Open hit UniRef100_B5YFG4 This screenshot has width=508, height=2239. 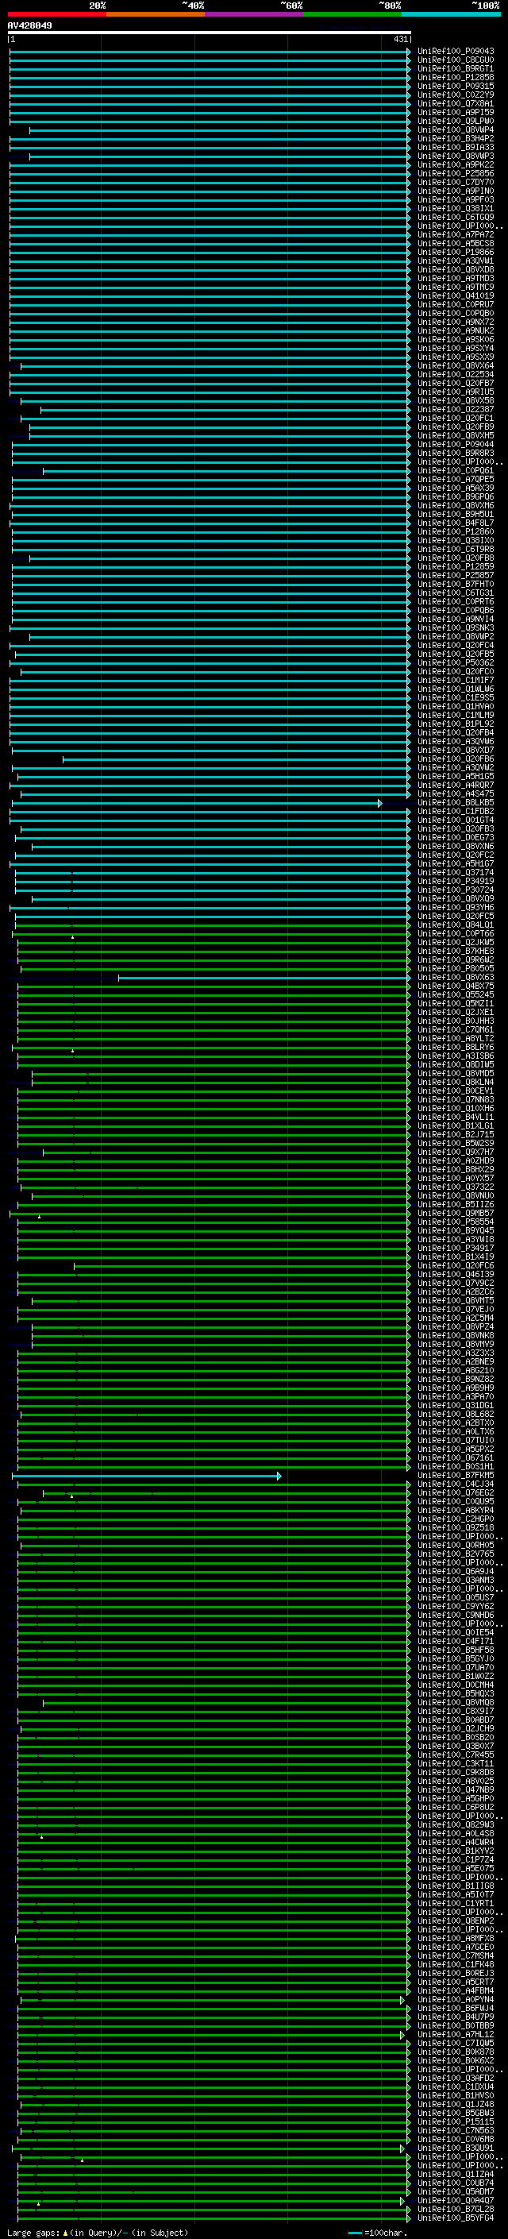point(456,2218)
